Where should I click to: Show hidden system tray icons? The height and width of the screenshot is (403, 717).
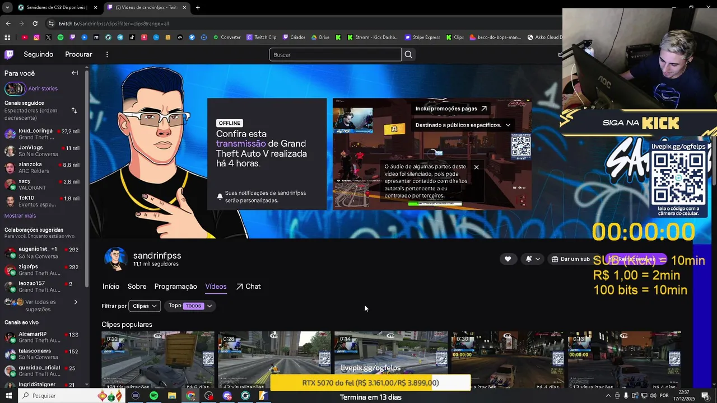coord(608,396)
